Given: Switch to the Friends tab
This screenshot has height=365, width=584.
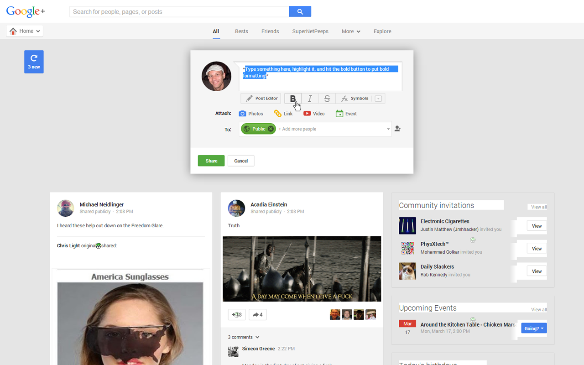Looking at the screenshot, I should 270,31.
